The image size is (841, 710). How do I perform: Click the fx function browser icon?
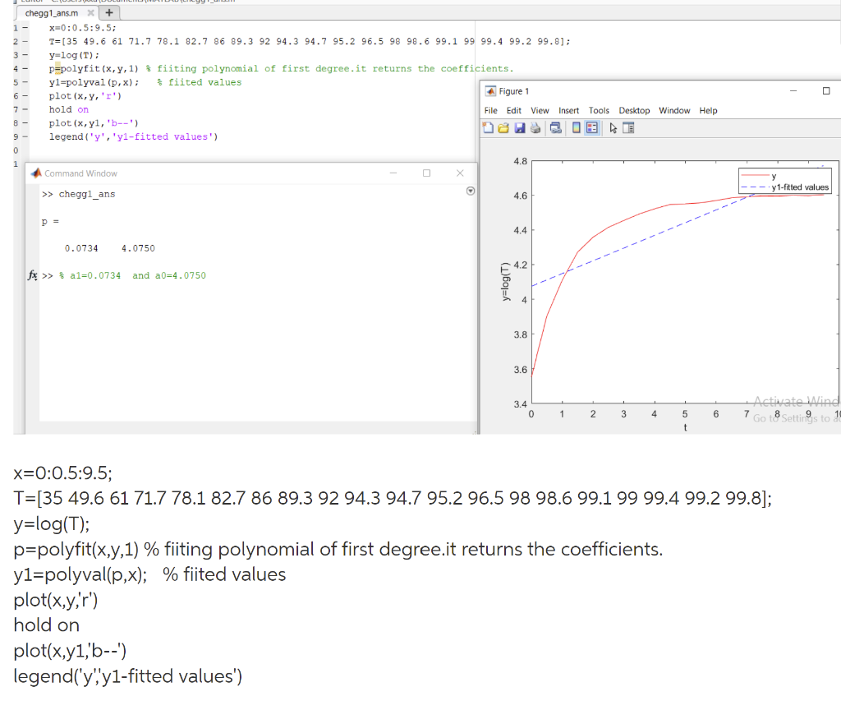33,275
